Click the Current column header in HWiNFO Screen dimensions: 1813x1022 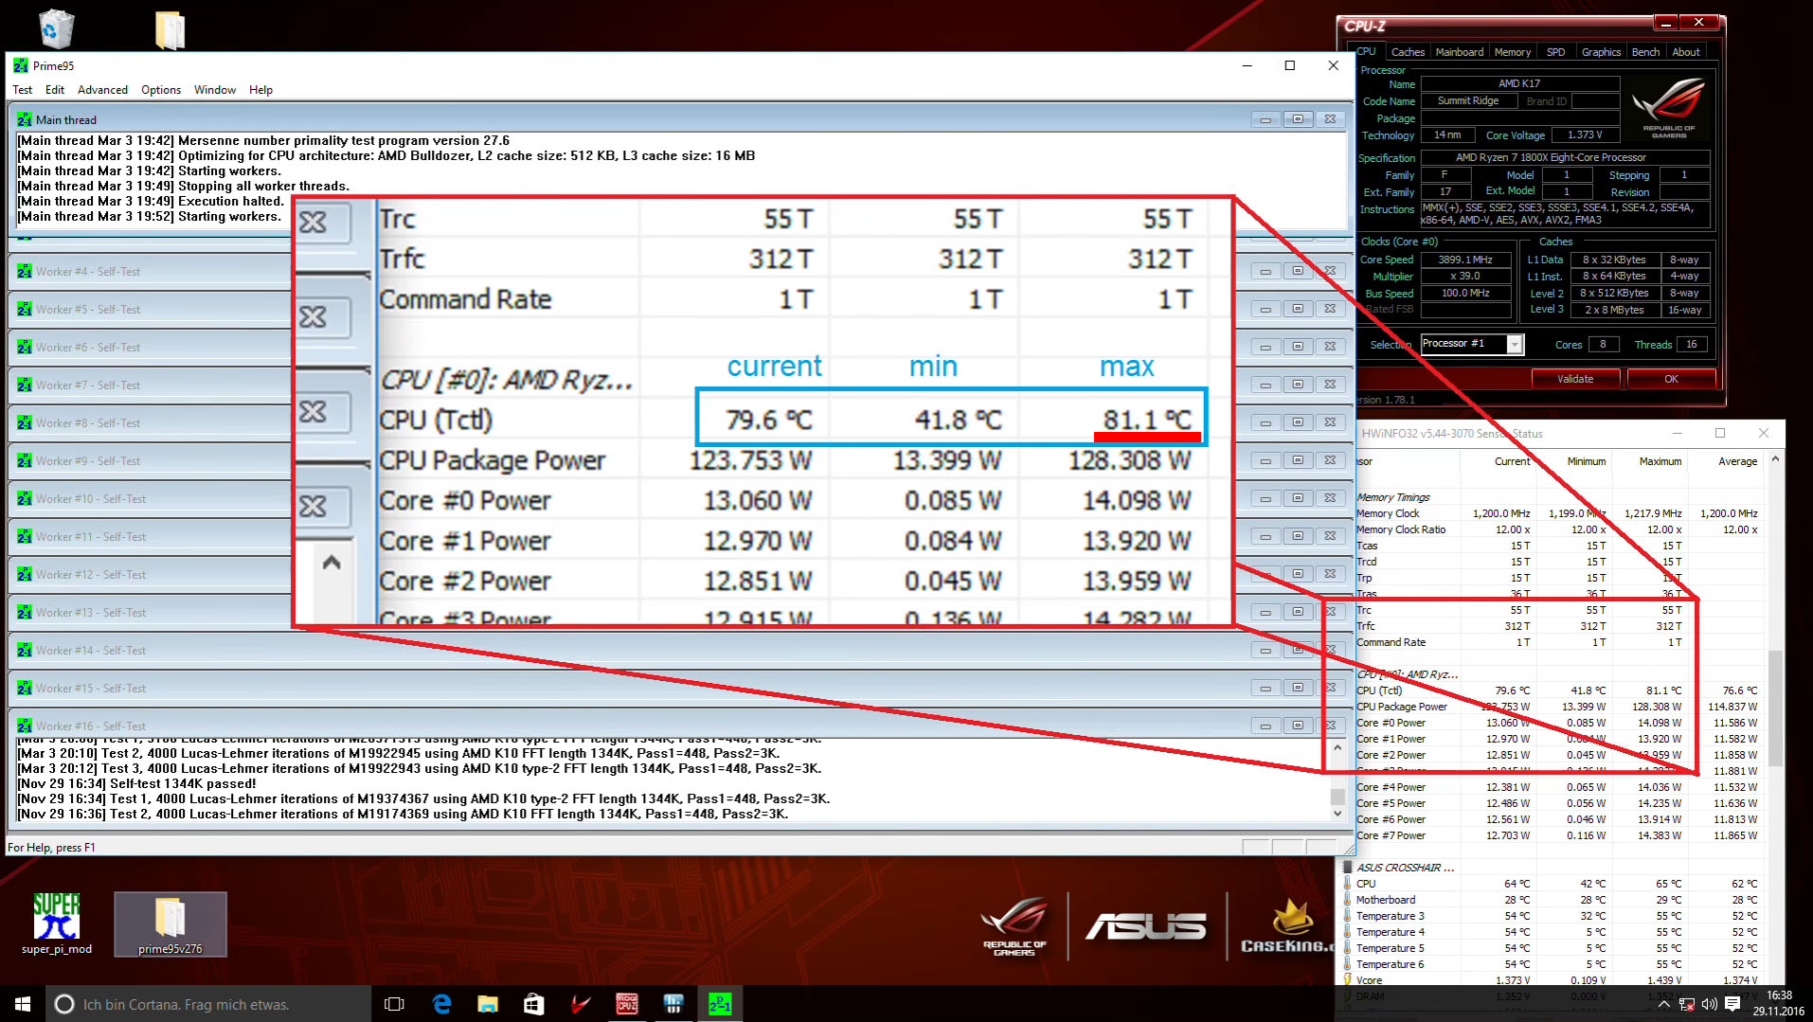point(1512,461)
